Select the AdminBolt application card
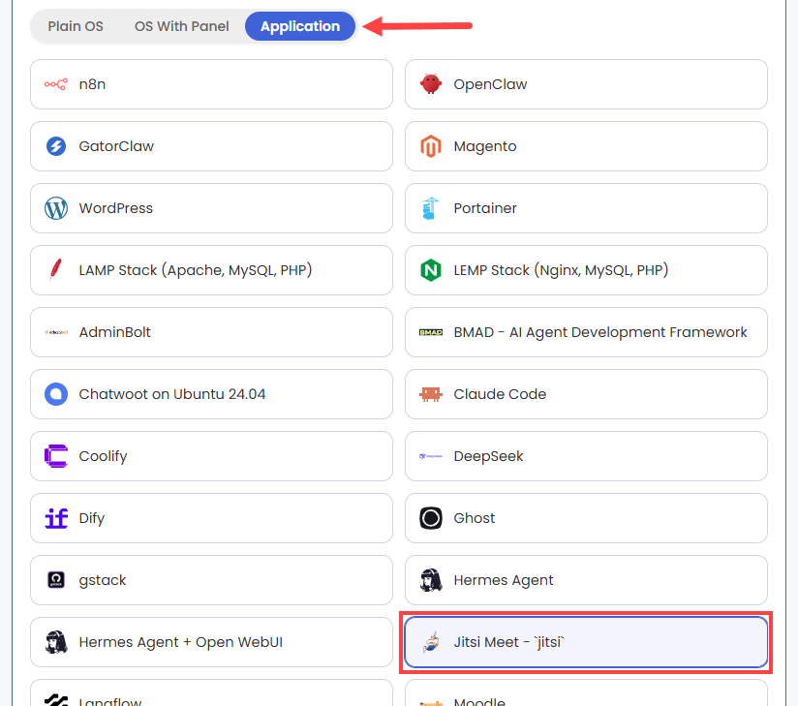Viewport: 798px width, 706px height. 211,332
